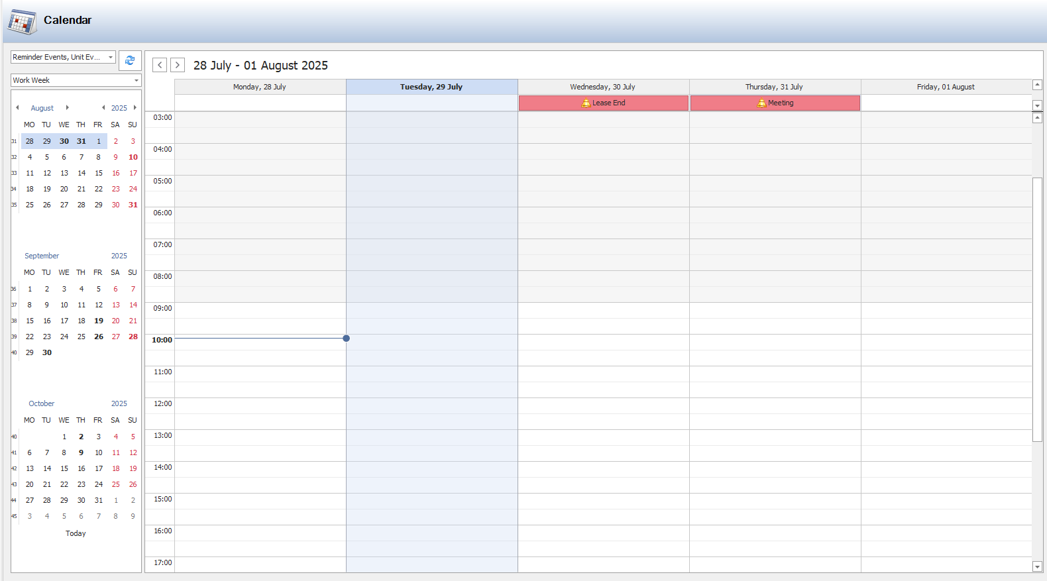Viewport: 1047px width, 581px height.
Task: Expand all-day area with down arrow
Action: (x=1037, y=105)
